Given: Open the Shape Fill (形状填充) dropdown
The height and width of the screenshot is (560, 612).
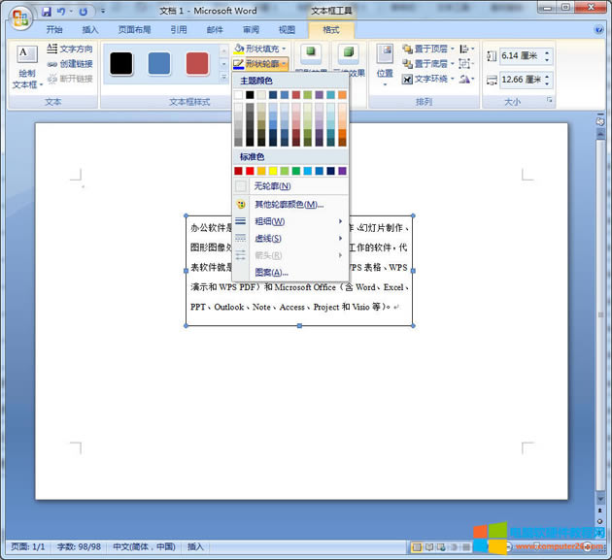Looking at the screenshot, I should (262, 49).
